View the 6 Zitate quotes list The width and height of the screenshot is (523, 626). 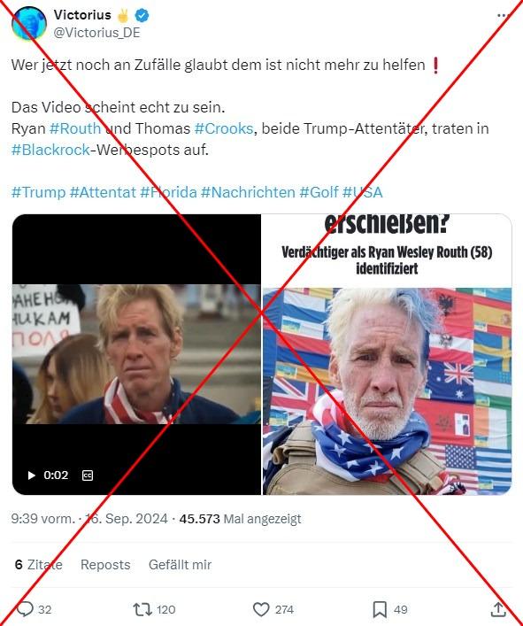point(39,565)
